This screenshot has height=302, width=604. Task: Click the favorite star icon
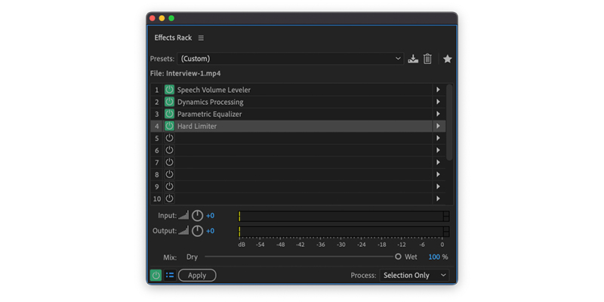coord(447,59)
